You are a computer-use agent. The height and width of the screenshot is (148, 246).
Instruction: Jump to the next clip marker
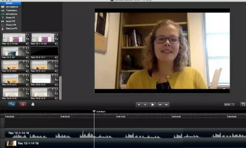pos(166,104)
